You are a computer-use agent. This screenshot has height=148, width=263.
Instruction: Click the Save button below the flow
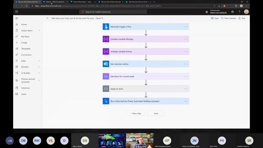coord(156,113)
